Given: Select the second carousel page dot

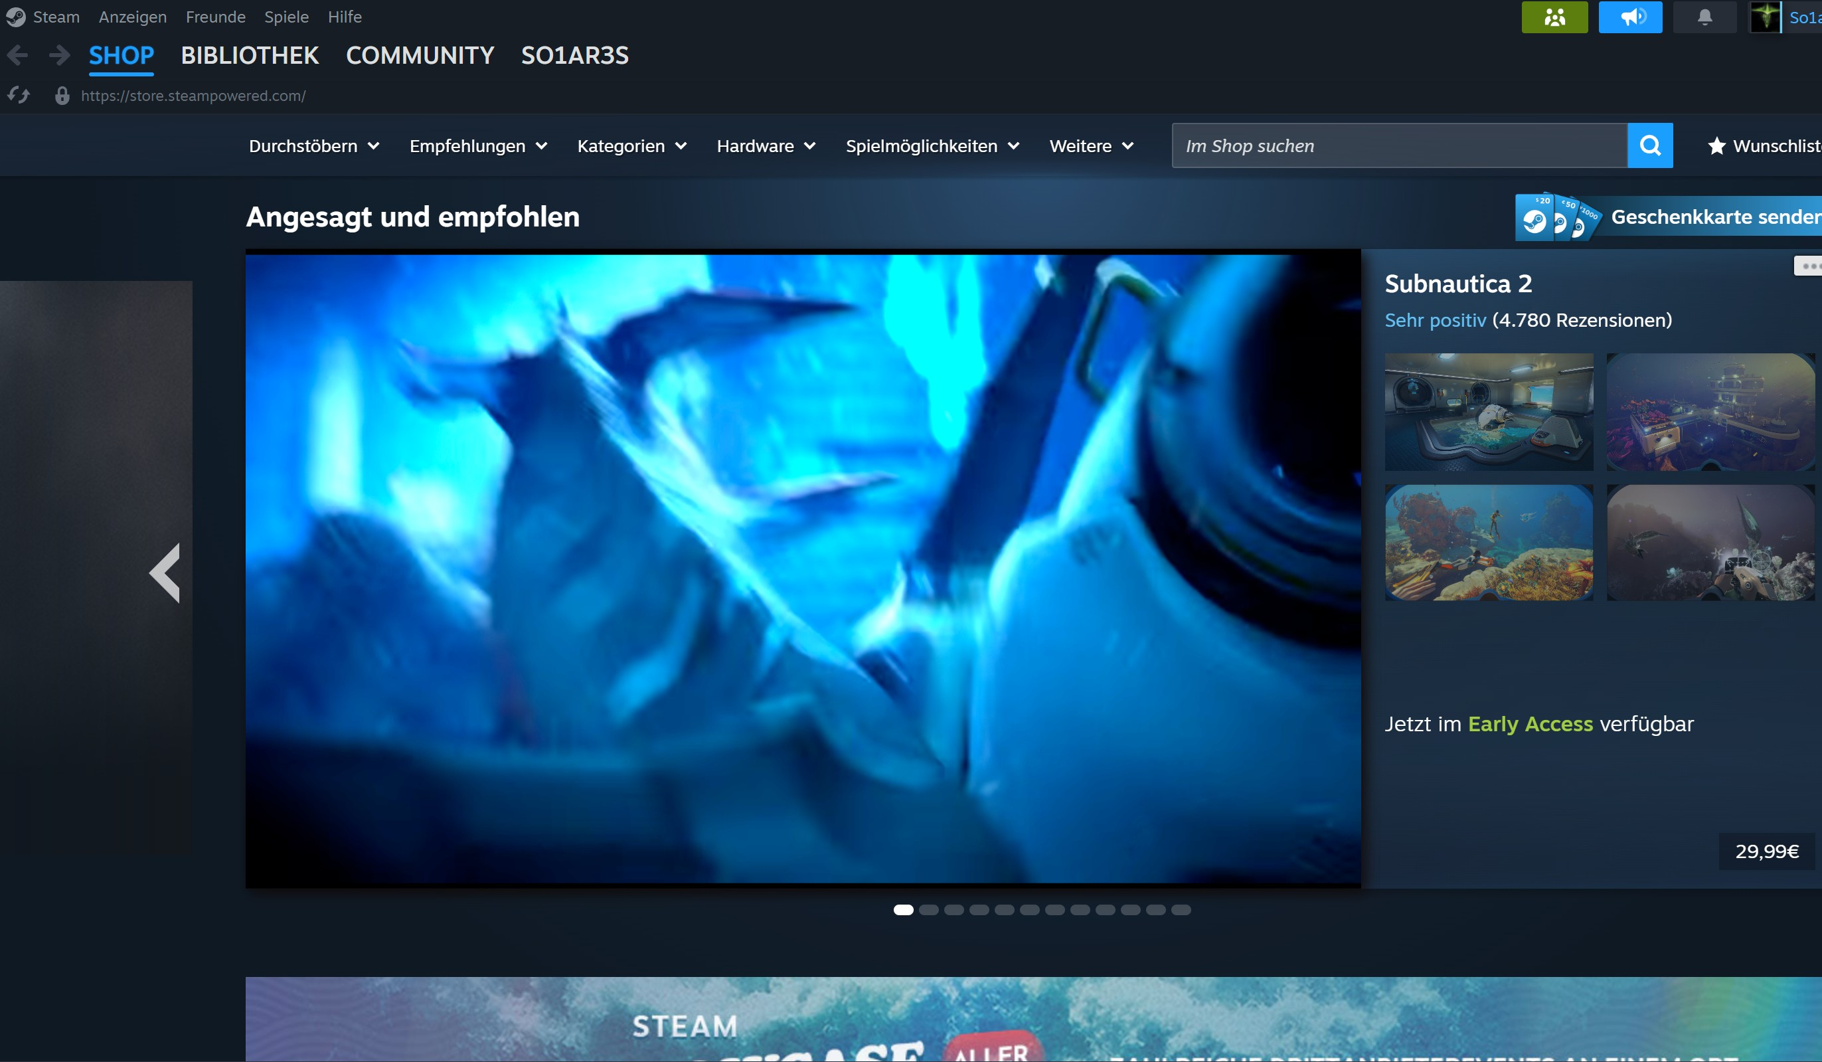Looking at the screenshot, I should (928, 910).
